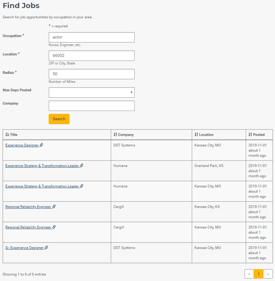Viewport: 275px width, 281px height.
Task: Click link icon next to Sr. Experience Designer
Action: 46,247
